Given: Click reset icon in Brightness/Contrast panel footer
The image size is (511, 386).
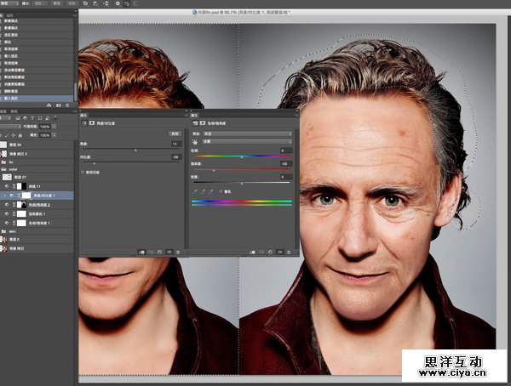Looking at the screenshot, I should click(161, 252).
